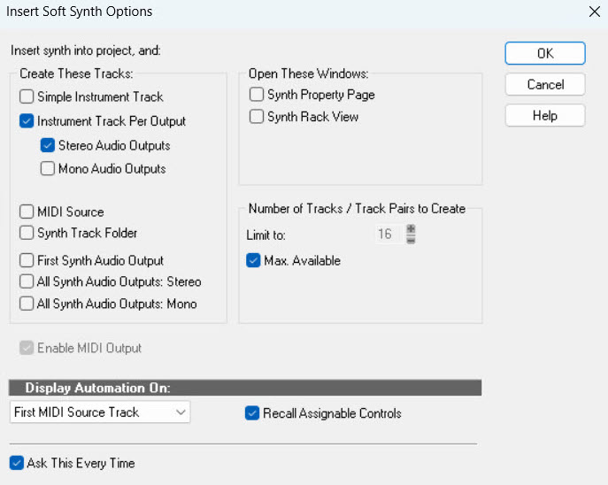
Task: Uncheck Ask This Every Time
Action: point(17,463)
